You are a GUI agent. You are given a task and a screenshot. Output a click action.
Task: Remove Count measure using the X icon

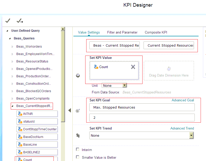point(133,67)
